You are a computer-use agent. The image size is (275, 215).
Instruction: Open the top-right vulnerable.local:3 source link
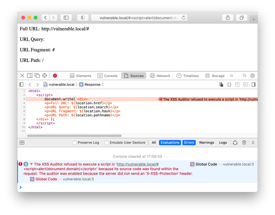(x=238, y=164)
